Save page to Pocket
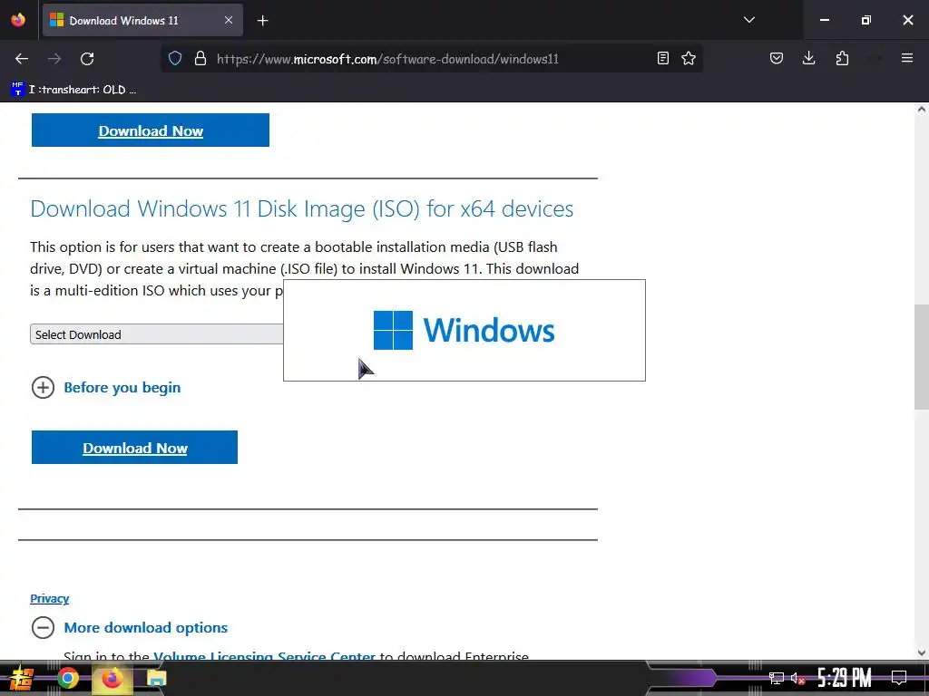Image resolution: width=929 pixels, height=696 pixels. coord(777,58)
